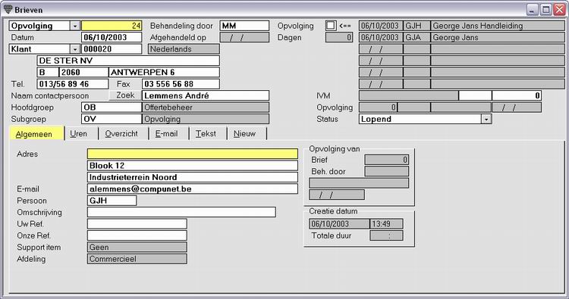Click the customer number field 000020
This screenshot has height=299, width=569.
[x=112, y=49]
